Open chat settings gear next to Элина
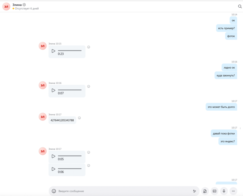 pyautogui.click(x=24, y=5)
